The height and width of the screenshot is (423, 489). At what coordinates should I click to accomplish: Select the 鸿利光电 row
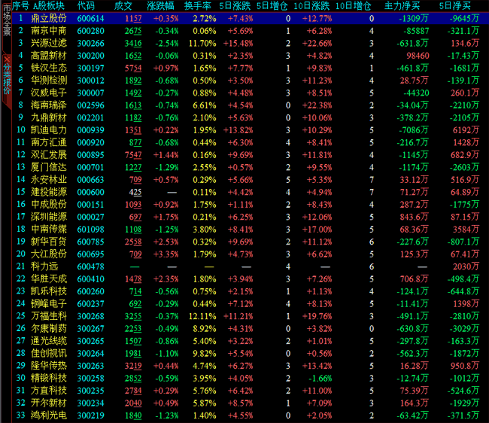pos(250,415)
